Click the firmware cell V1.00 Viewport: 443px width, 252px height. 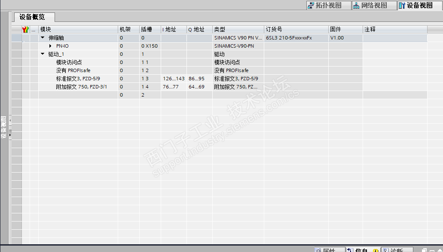pyautogui.click(x=345, y=38)
